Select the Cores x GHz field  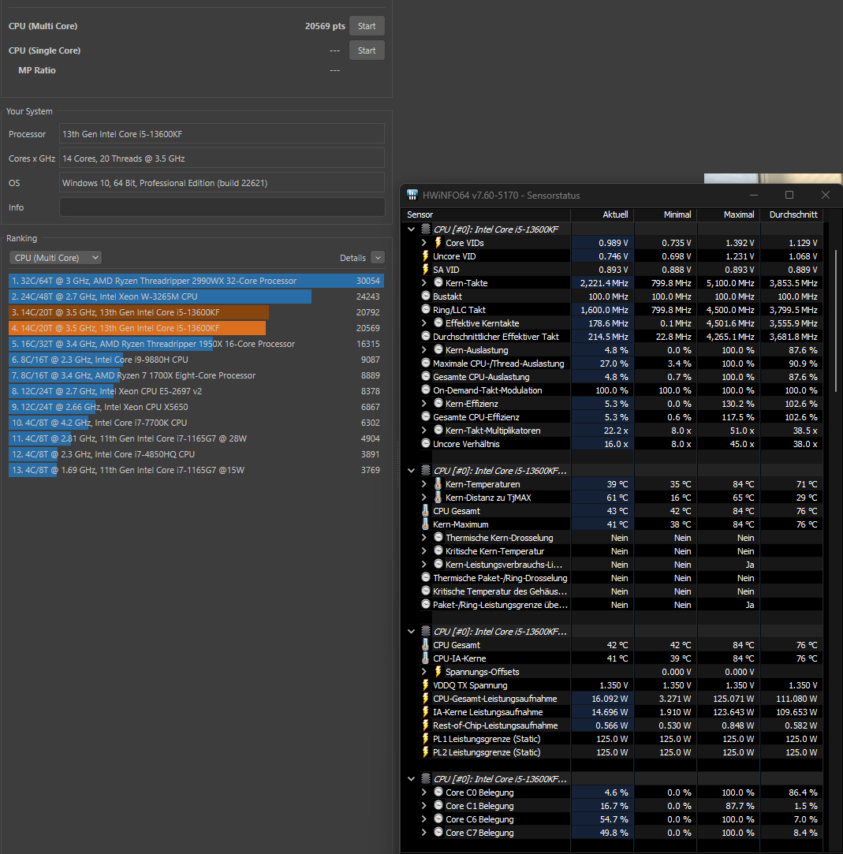coord(222,158)
